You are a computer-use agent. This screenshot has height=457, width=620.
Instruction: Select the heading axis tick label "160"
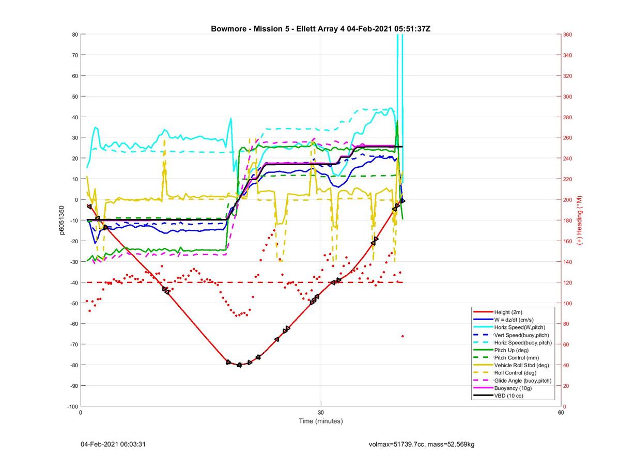568,241
